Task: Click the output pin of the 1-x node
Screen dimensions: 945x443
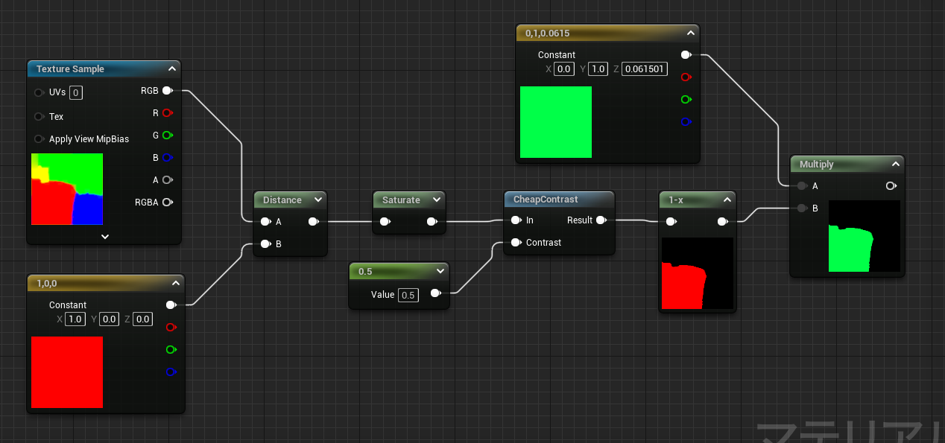Action: 721,221
